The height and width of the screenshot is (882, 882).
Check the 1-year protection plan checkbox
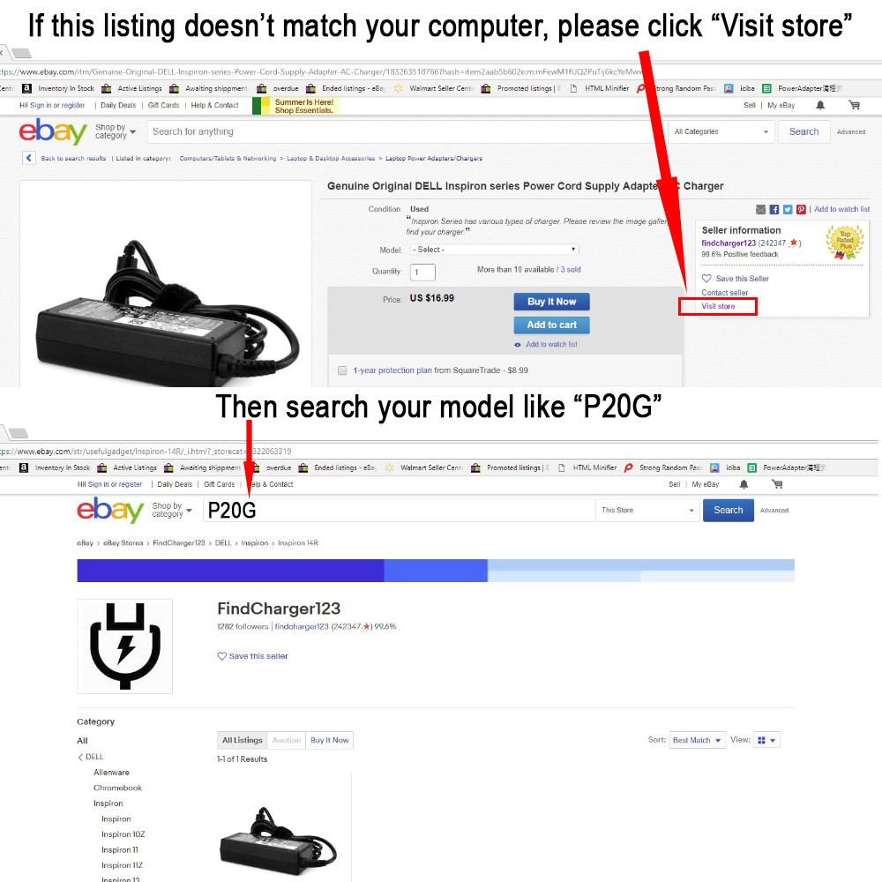342,370
